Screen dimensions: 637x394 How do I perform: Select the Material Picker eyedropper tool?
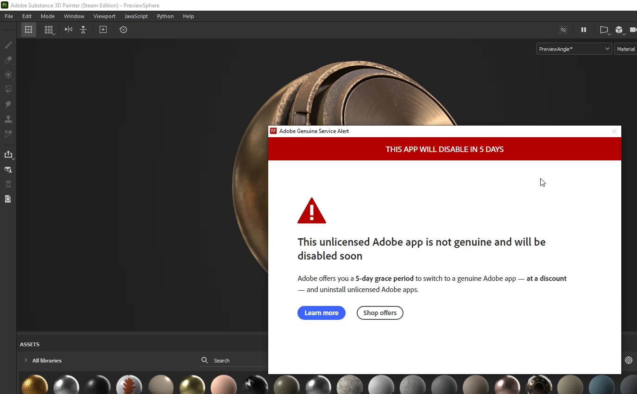[8, 134]
